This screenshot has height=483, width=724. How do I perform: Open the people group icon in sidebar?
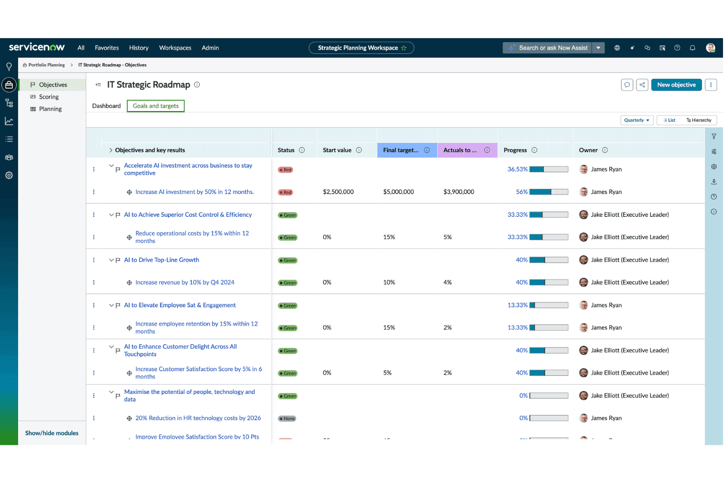9,157
